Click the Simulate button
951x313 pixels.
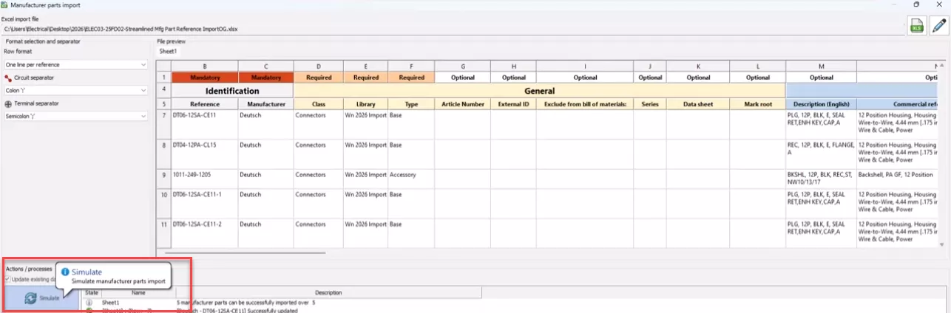point(41,297)
